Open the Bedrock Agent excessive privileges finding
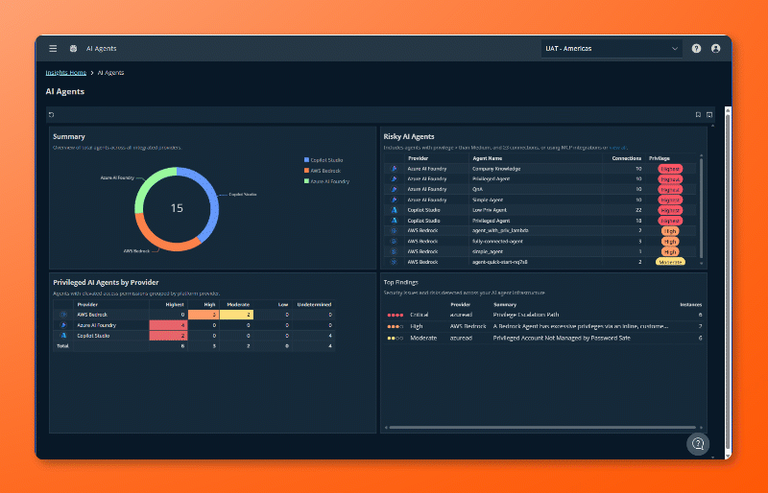The width and height of the screenshot is (768, 493). (x=581, y=326)
